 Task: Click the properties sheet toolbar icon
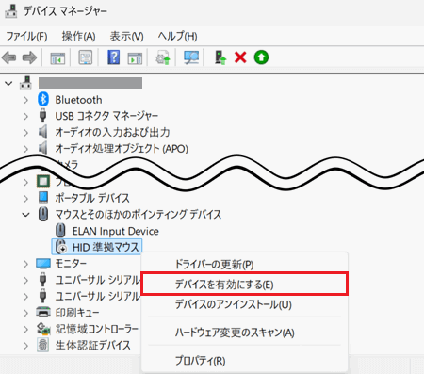86,57
